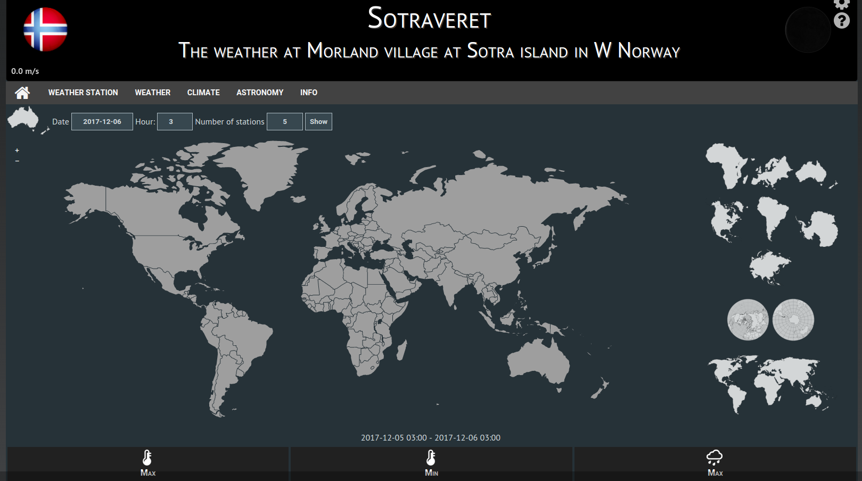The height and width of the screenshot is (481, 862).
Task: Edit the Number of stations field
Action: [x=284, y=121]
